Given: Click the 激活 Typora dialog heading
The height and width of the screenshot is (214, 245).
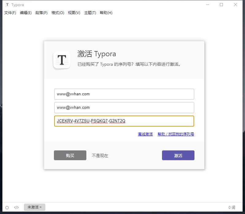Looking at the screenshot, I should pos(96,54).
